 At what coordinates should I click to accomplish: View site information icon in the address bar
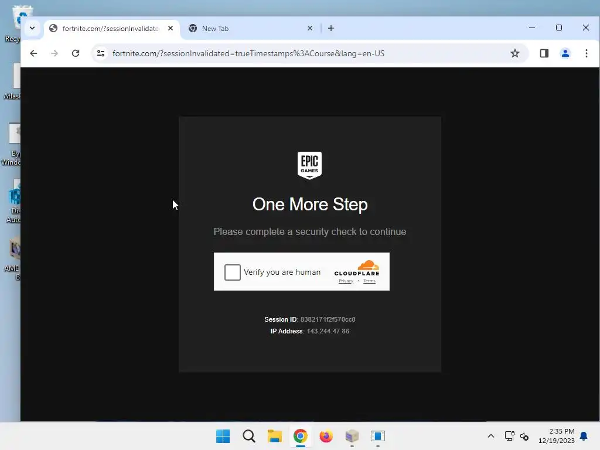(101, 53)
